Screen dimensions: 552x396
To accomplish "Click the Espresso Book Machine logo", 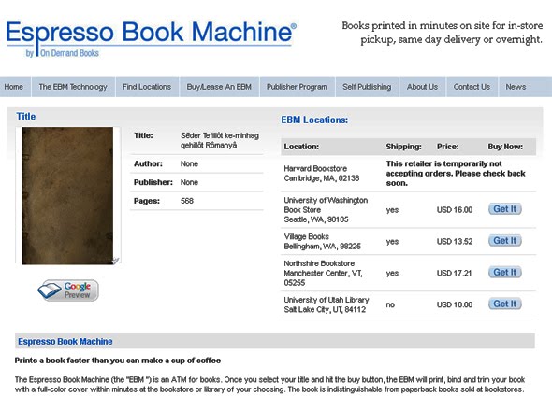I will pyautogui.click(x=151, y=38).
